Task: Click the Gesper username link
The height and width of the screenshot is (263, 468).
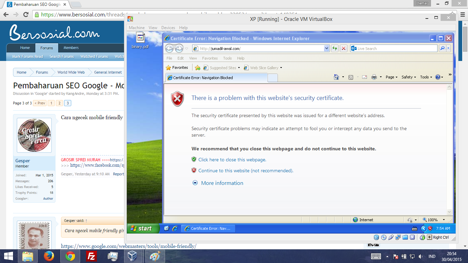Action: [x=23, y=161]
